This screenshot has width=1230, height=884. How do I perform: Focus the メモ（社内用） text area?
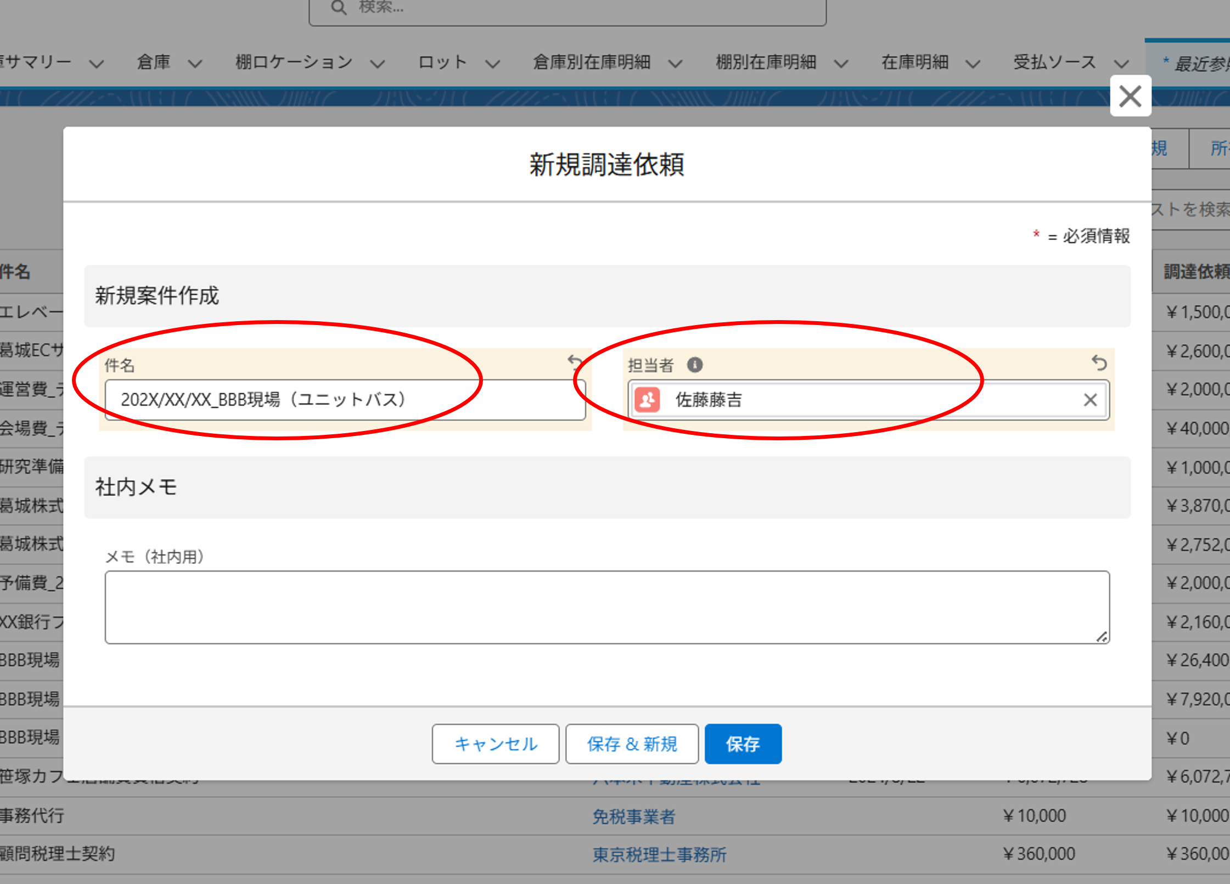[x=607, y=607]
